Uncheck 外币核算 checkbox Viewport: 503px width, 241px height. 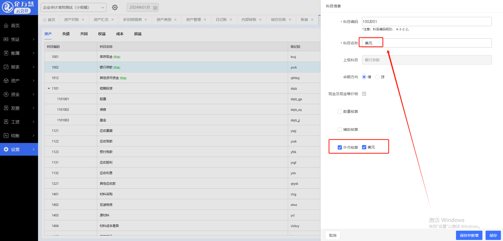[x=340, y=147]
